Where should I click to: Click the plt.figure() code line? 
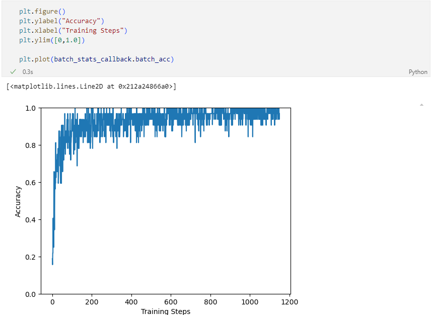[x=42, y=11]
